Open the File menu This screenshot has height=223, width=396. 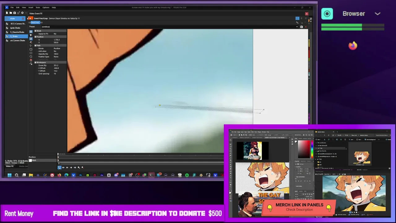[x=12, y=7]
